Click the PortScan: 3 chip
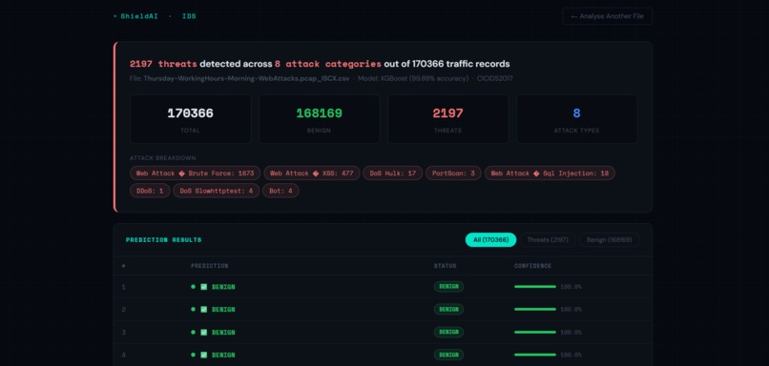The height and width of the screenshot is (366, 769). click(x=453, y=173)
